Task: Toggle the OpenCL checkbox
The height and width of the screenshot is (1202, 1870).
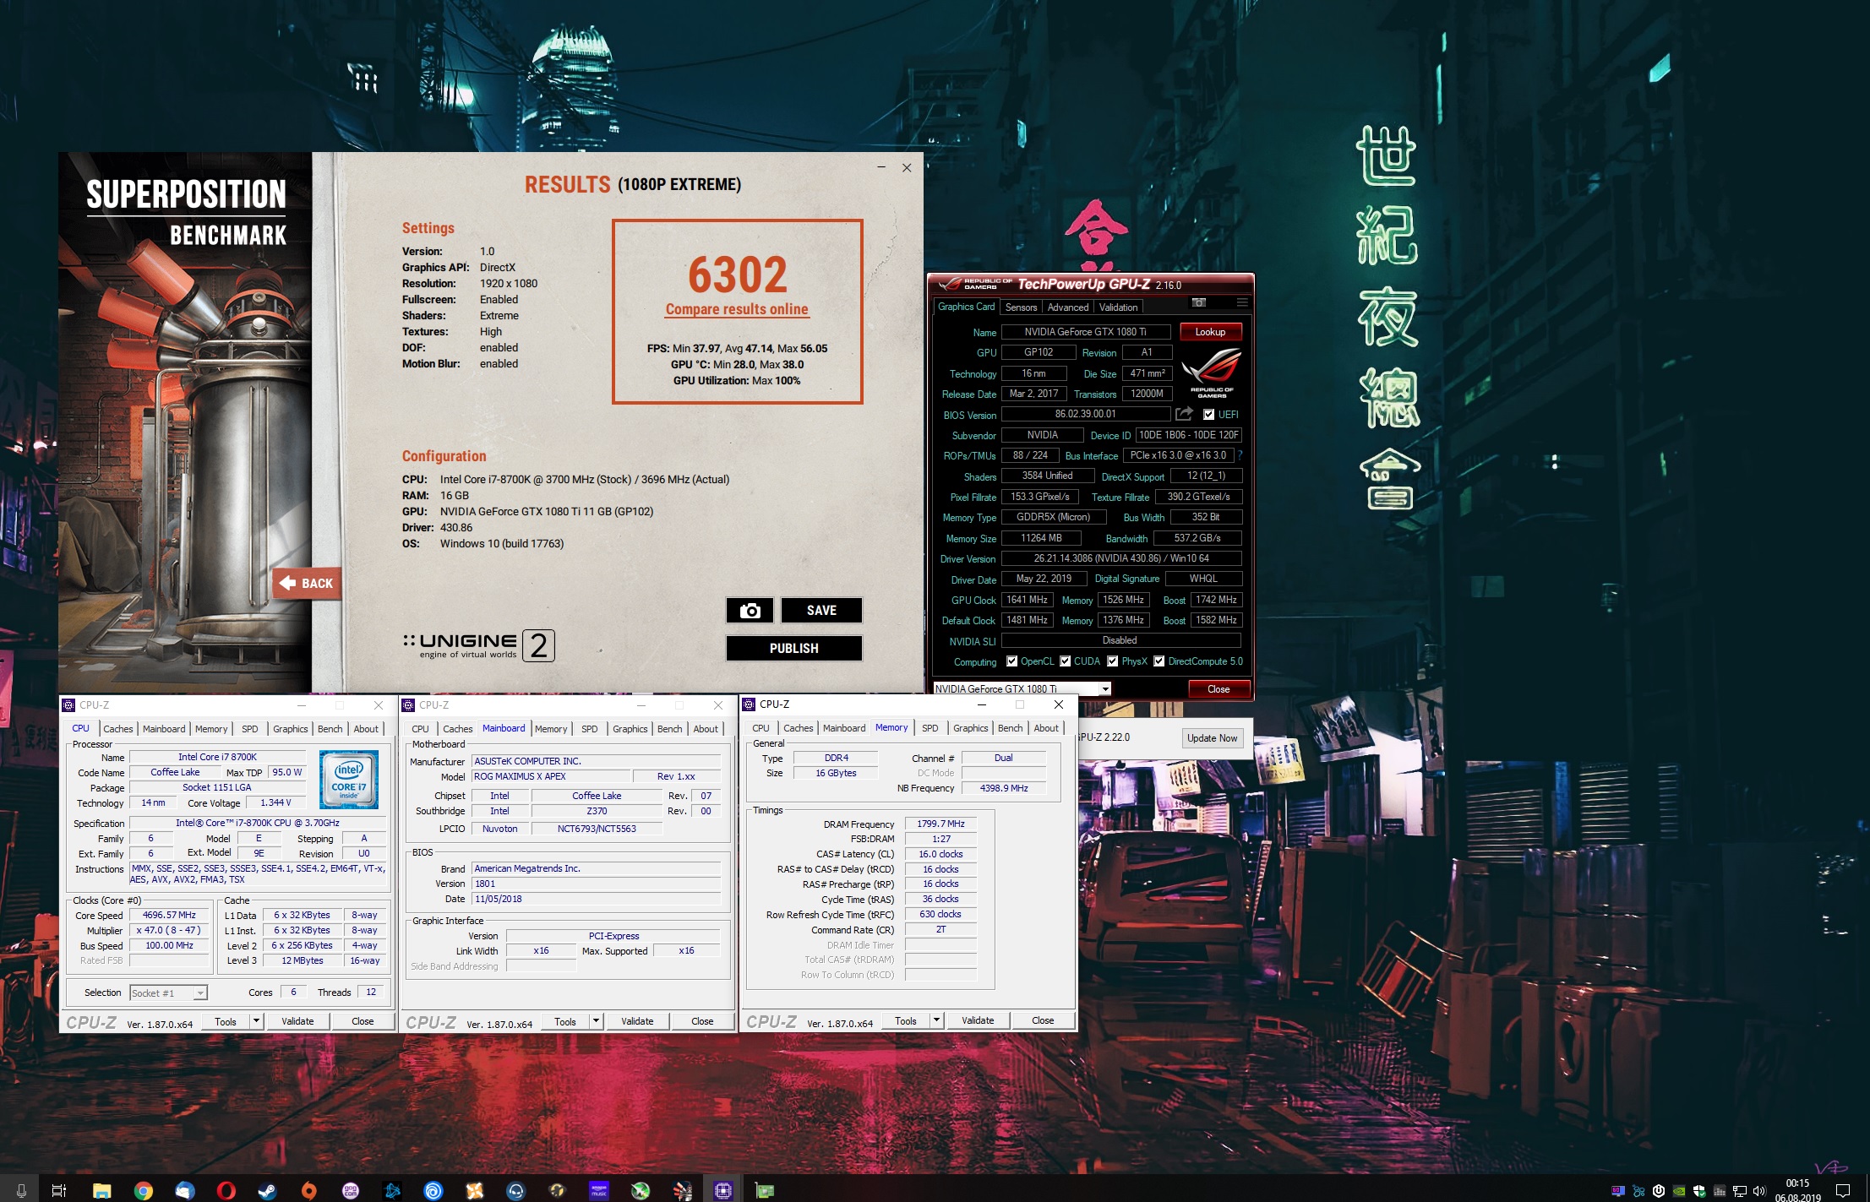Action: pyautogui.click(x=1011, y=661)
